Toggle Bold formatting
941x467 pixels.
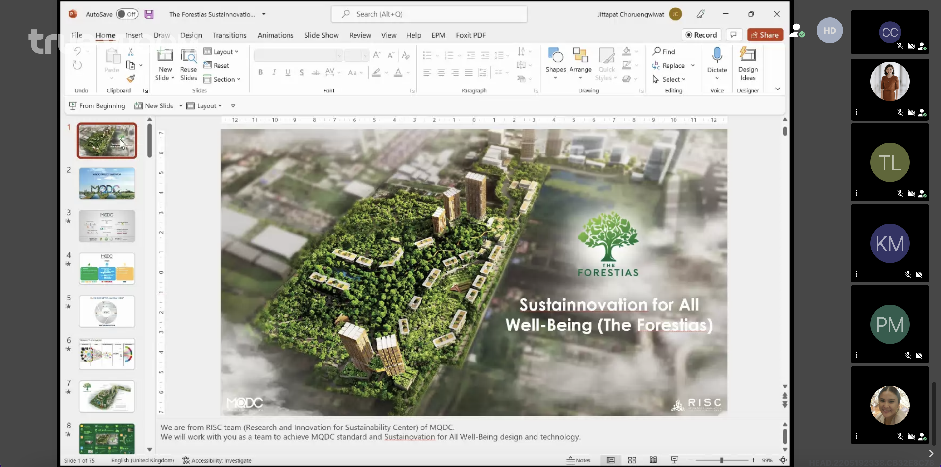tap(260, 72)
